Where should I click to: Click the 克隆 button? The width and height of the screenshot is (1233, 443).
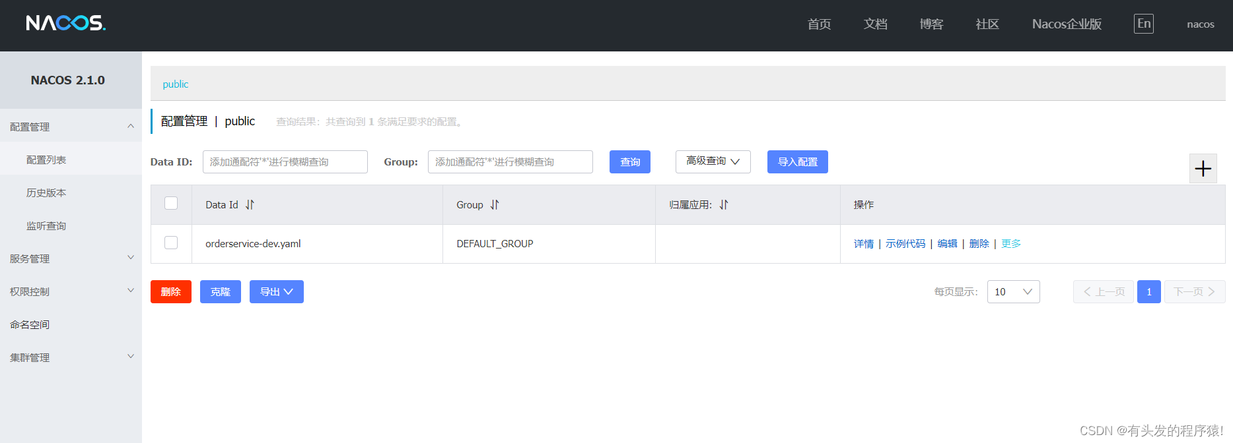click(x=220, y=292)
